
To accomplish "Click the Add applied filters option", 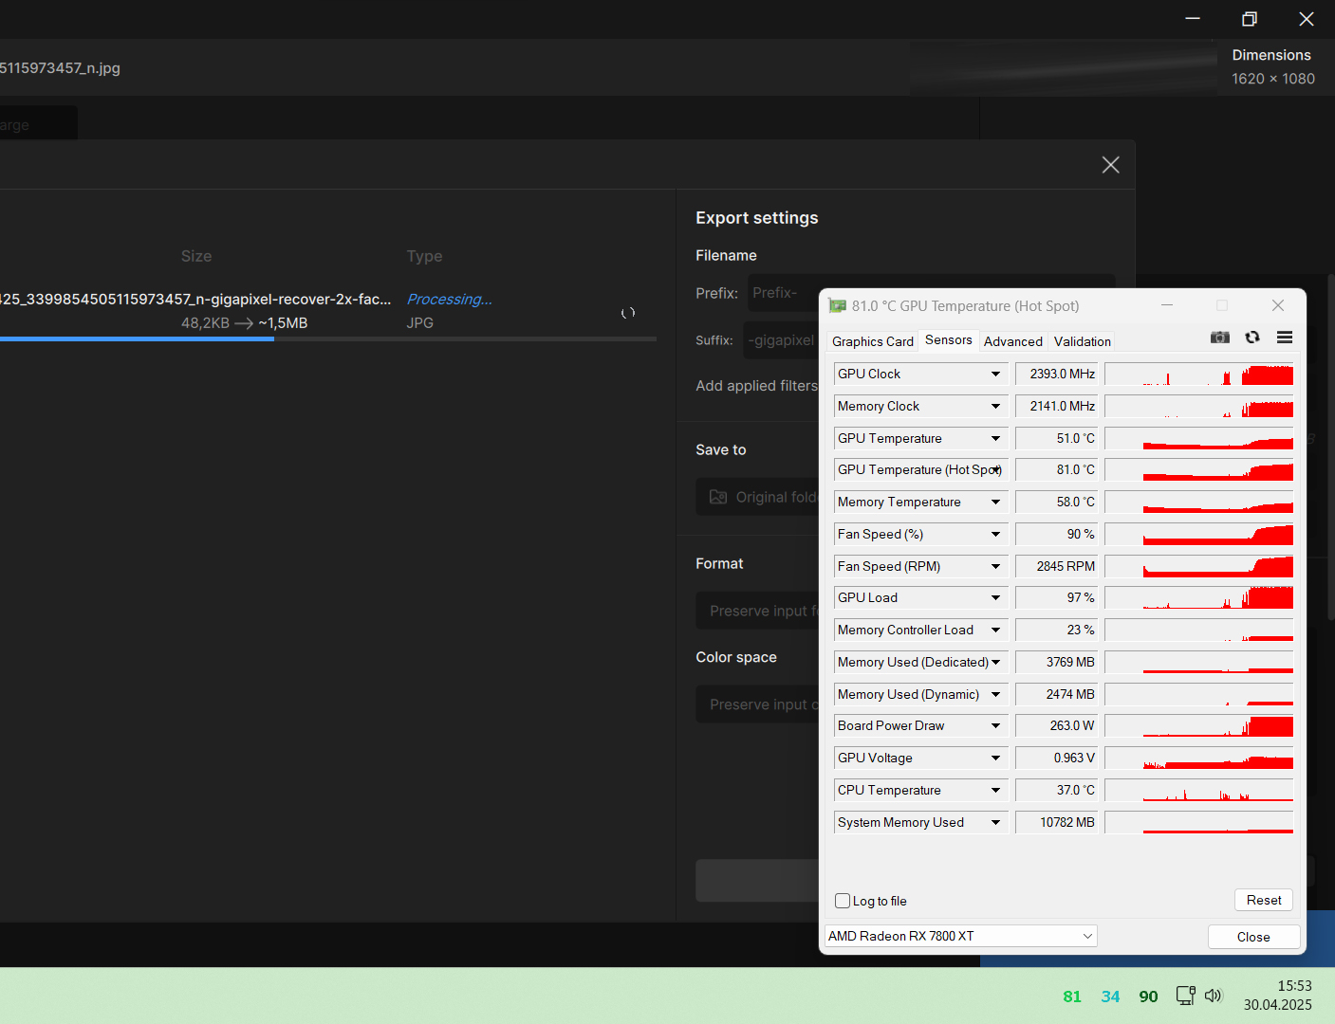I will coord(756,386).
